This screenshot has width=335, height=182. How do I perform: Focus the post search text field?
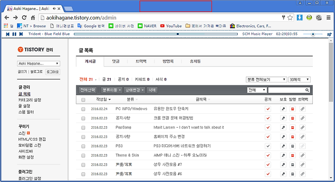287,90
